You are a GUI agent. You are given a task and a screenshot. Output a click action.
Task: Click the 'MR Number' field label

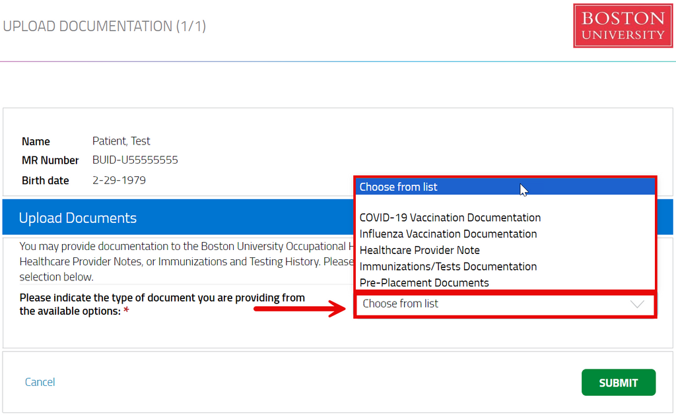50,160
